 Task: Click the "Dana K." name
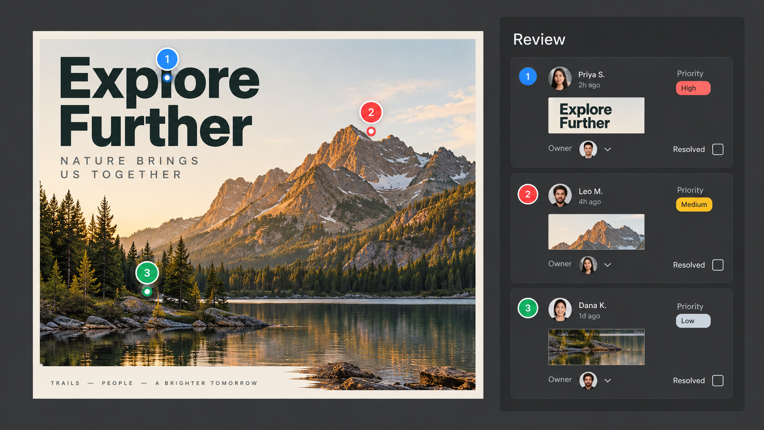click(592, 305)
